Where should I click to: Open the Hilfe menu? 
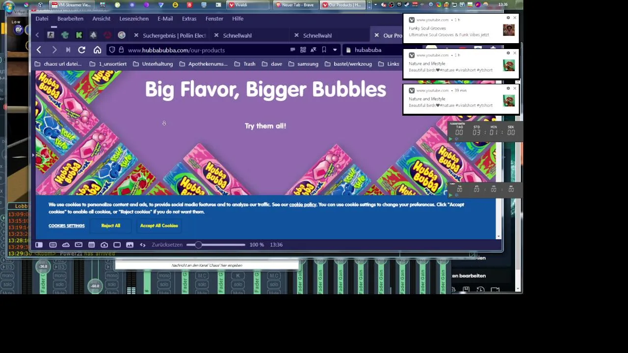pos(238,19)
